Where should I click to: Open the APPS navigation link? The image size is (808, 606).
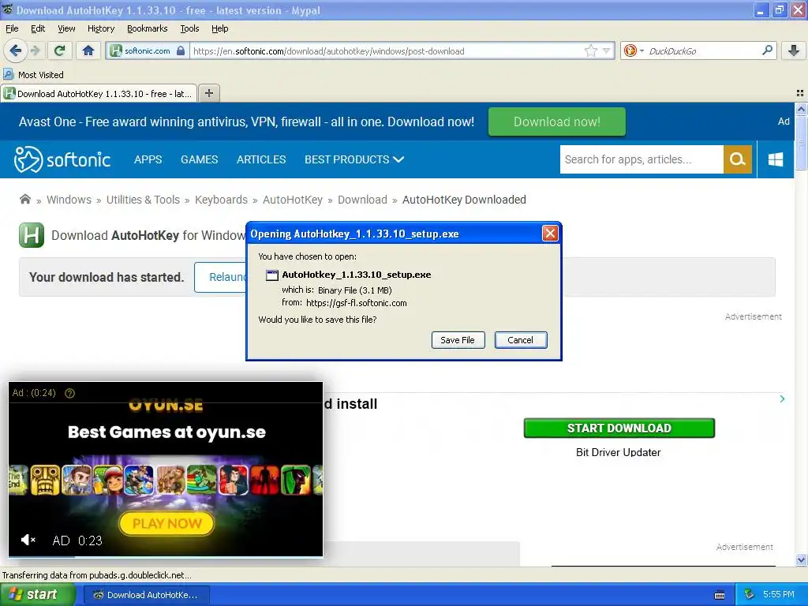coord(148,159)
